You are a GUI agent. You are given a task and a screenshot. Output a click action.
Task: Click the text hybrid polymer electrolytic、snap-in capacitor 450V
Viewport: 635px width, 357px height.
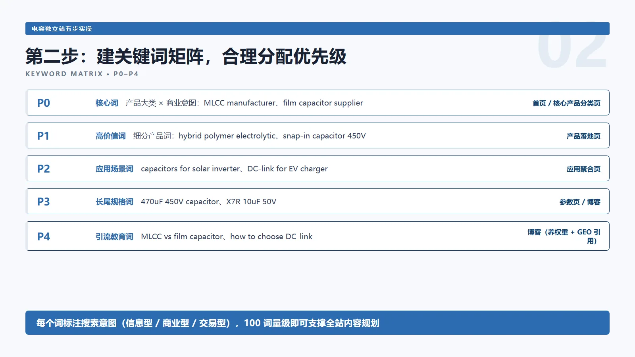tap(272, 136)
